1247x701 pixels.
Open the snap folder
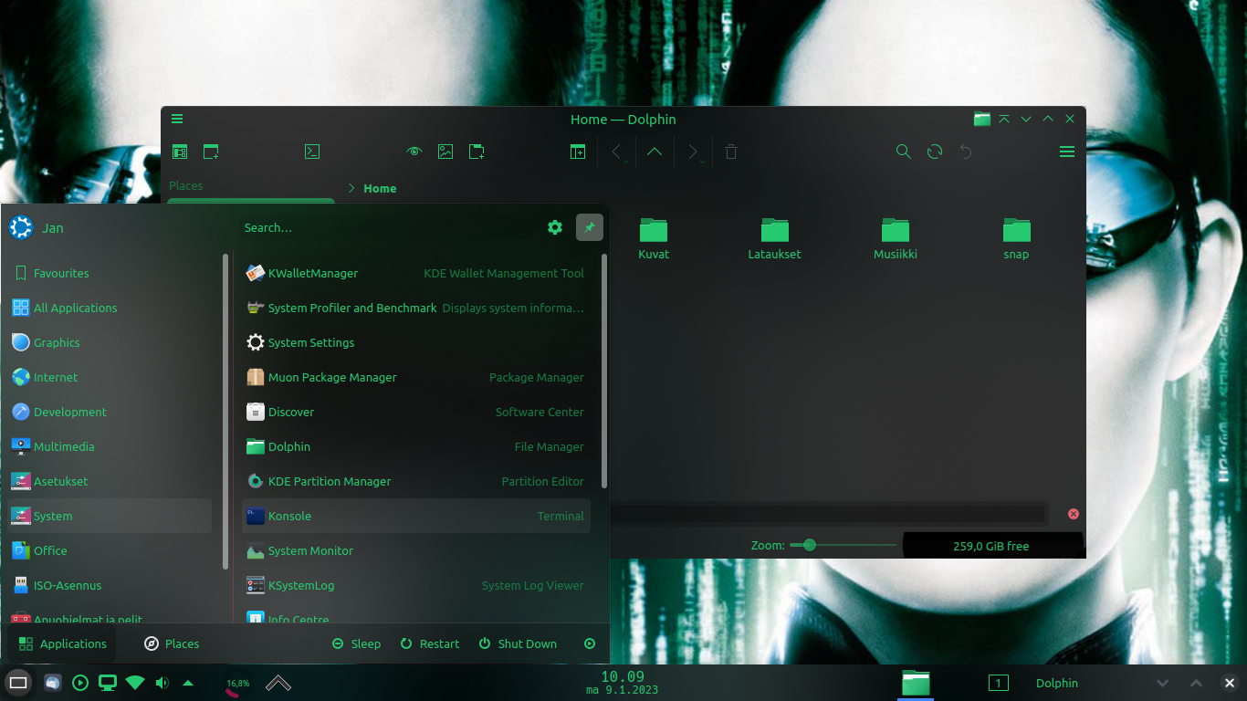pos(1016,239)
